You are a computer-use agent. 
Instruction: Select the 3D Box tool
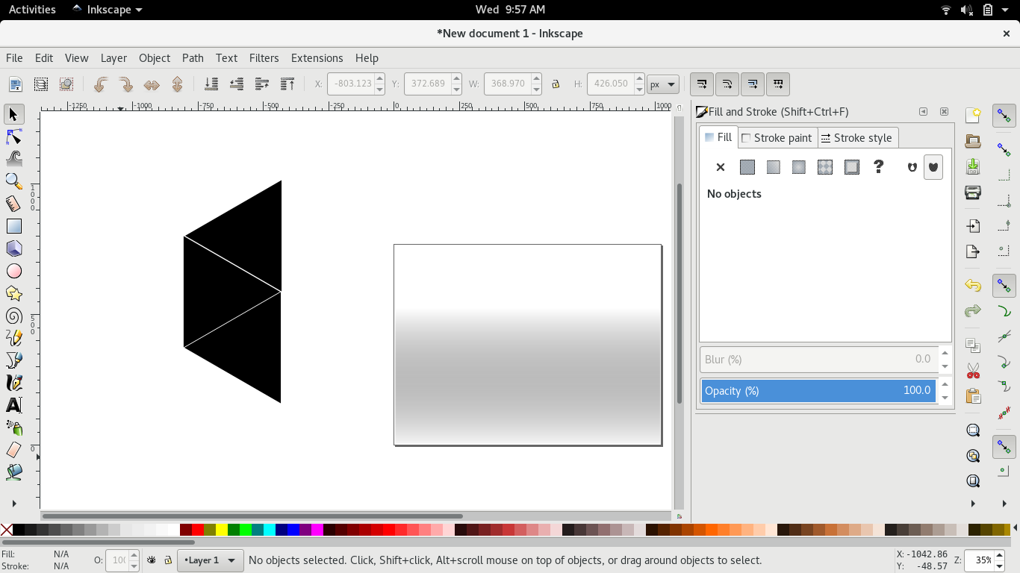(14, 248)
